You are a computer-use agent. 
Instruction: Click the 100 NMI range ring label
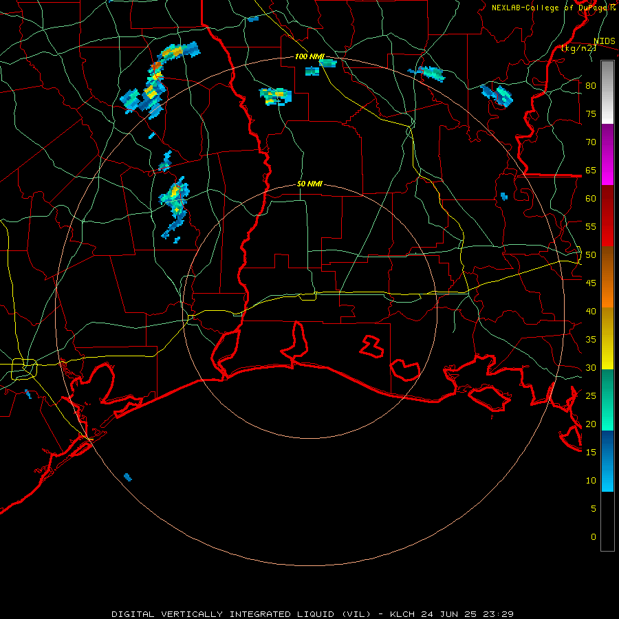pos(309,56)
